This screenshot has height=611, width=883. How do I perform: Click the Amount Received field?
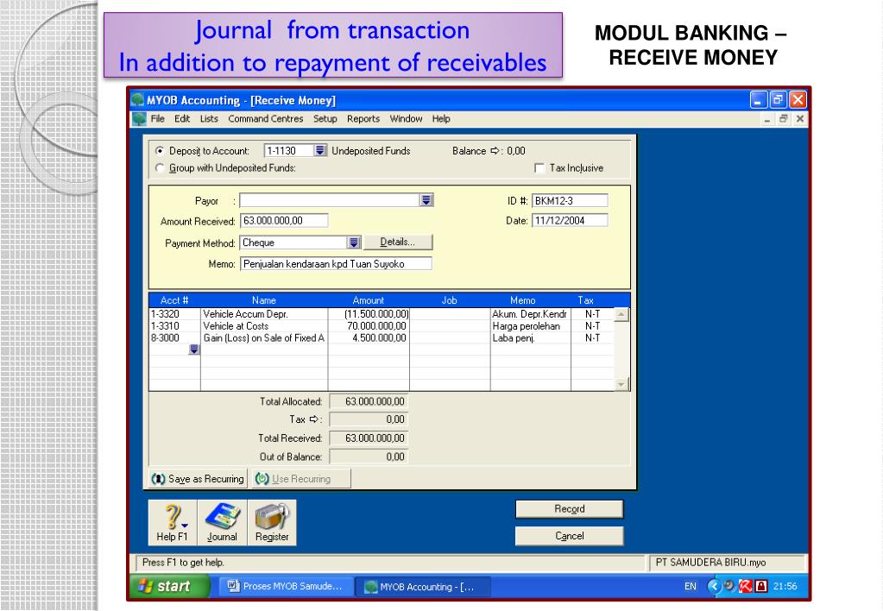284,221
